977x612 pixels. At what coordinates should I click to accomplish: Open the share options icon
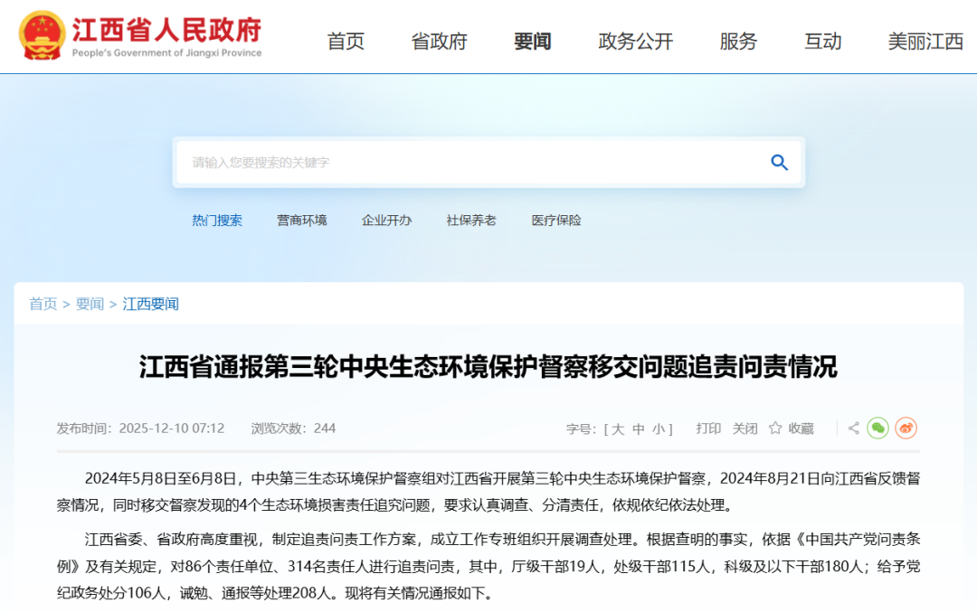click(x=852, y=427)
